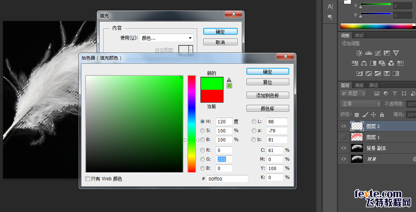Hide 图层 2 using its eye icon

[344, 126]
